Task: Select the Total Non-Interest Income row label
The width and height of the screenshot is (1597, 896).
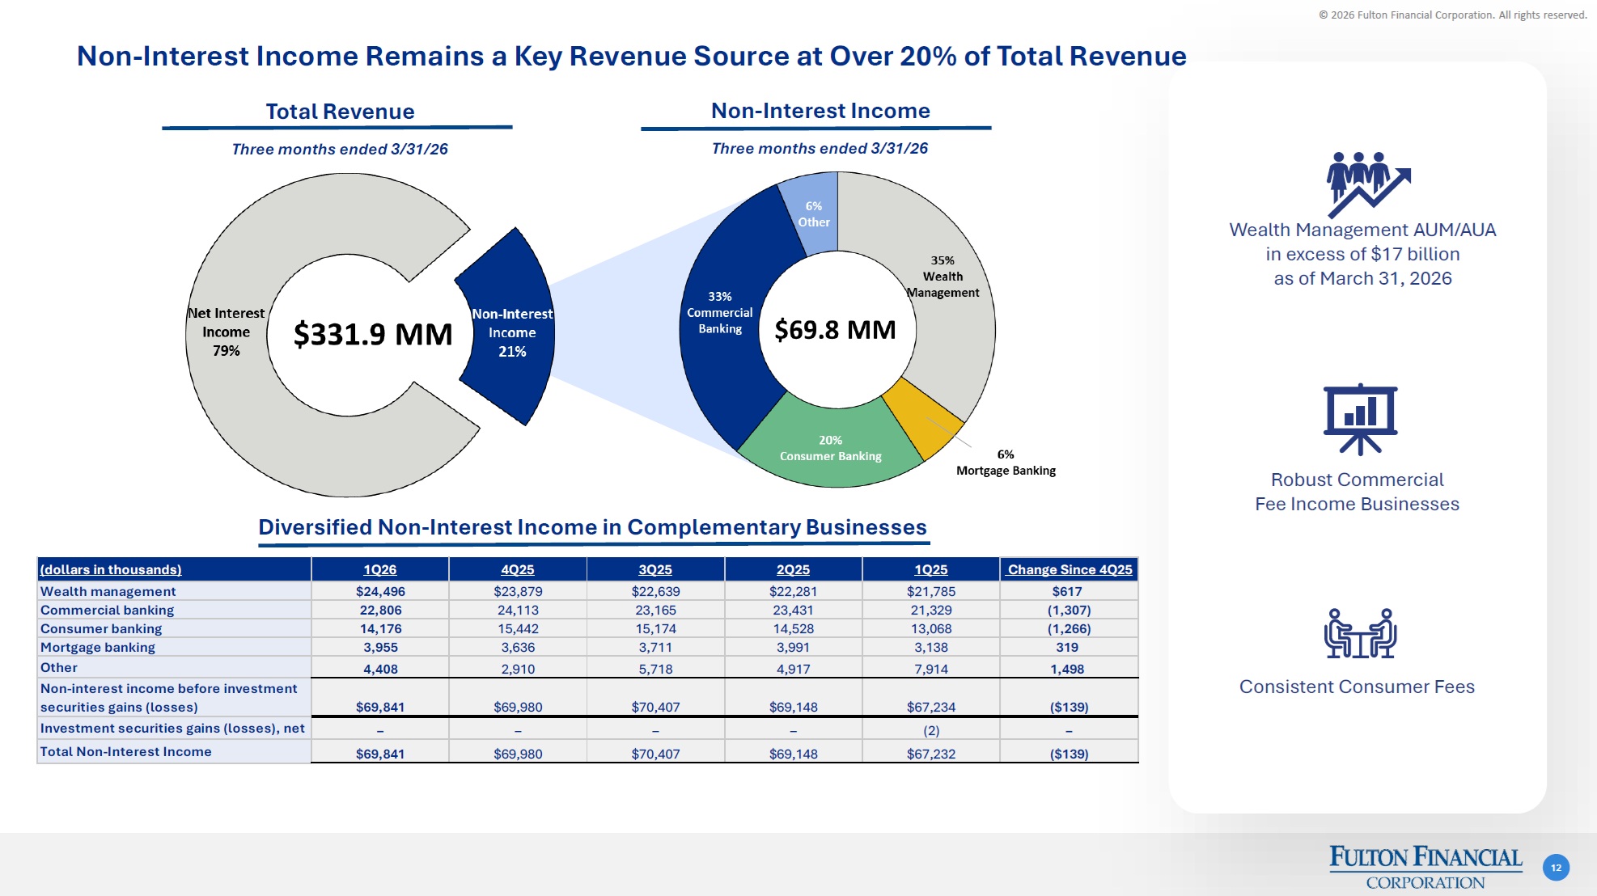Action: click(126, 751)
